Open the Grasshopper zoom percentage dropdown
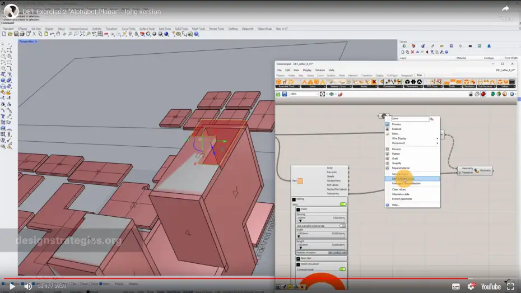 pyautogui.click(x=304, y=94)
